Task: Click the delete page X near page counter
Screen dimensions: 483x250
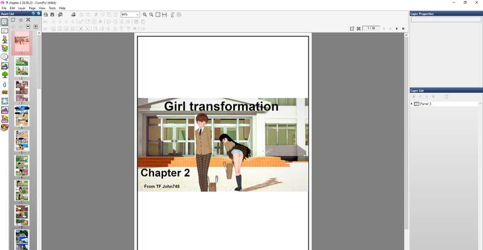Action: coord(359,28)
